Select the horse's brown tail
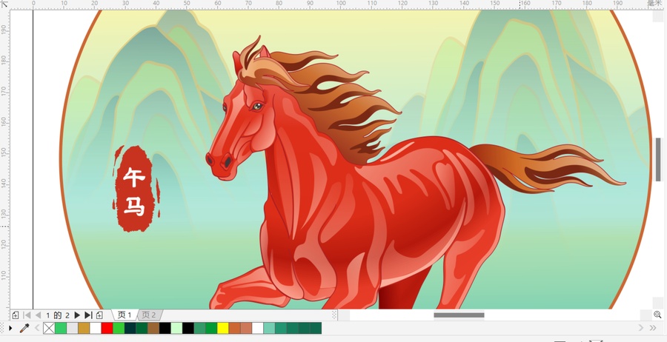Viewport: 667px width, 342px height. coord(548,168)
